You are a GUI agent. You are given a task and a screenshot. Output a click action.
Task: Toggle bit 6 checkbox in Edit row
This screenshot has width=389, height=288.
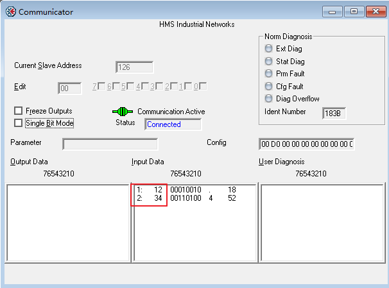(x=116, y=86)
